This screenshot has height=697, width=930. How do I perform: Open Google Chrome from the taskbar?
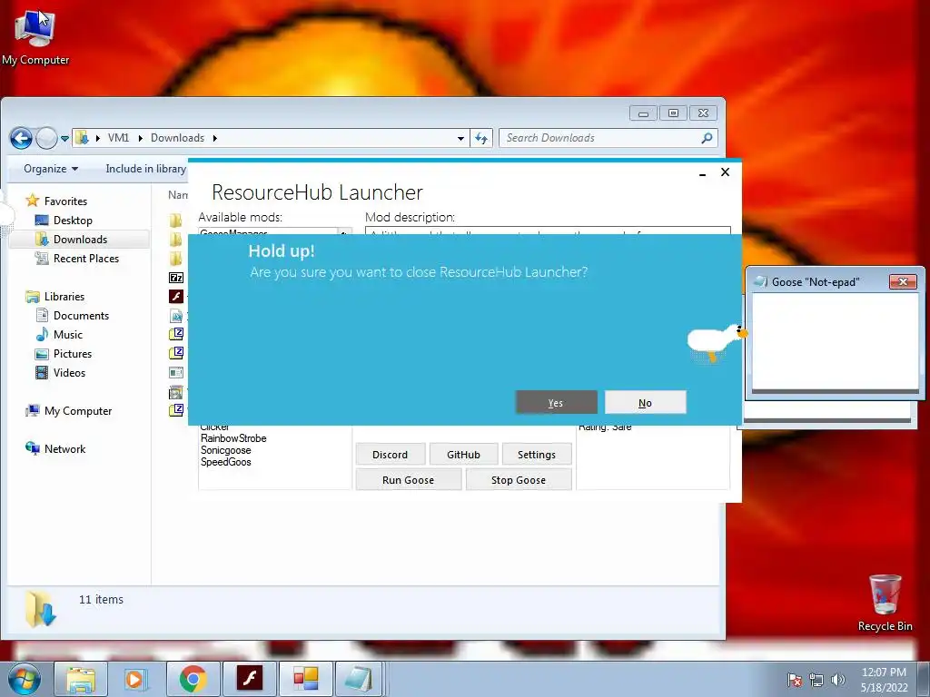click(x=193, y=679)
